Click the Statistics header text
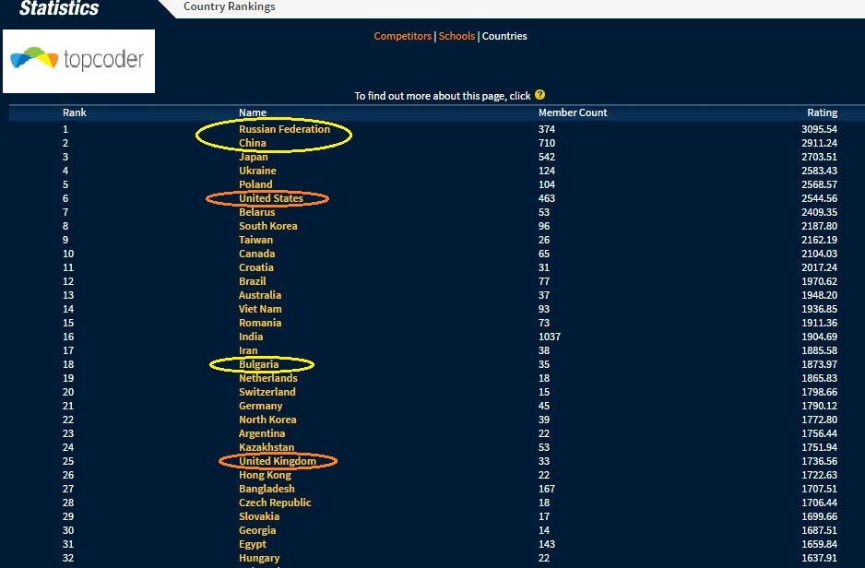This screenshot has height=568, width=865. pos(59,7)
